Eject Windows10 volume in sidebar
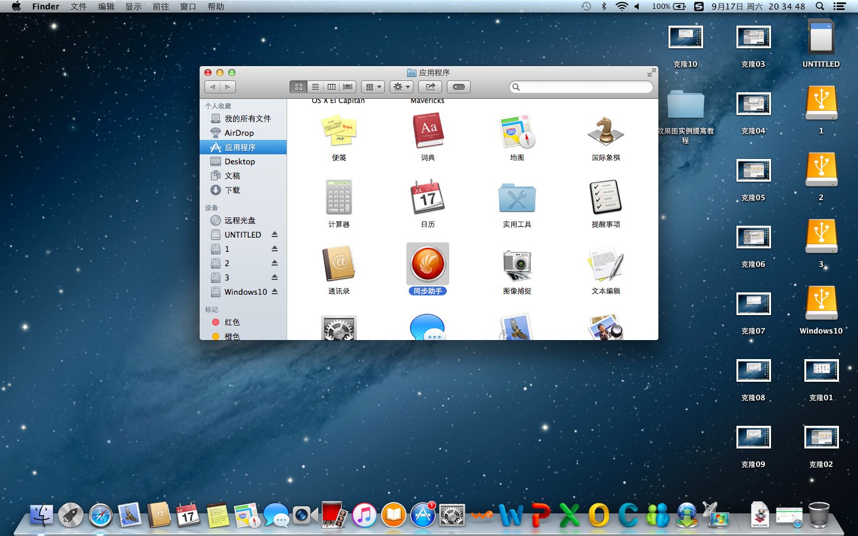 click(x=275, y=291)
